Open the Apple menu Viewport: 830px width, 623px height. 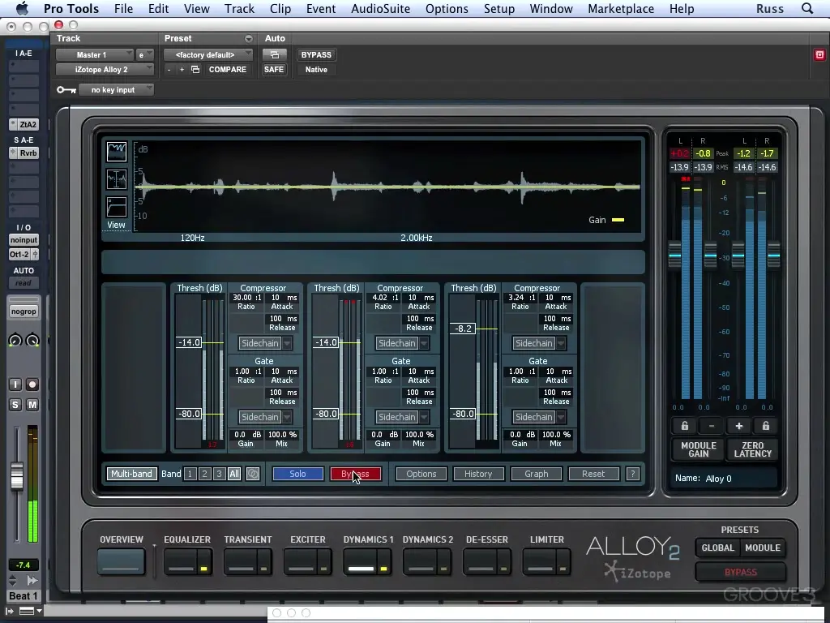point(22,8)
